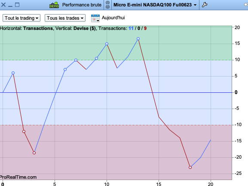The width and height of the screenshot is (248, 186).
Task: Click the blue winning count '11'
Action: click(131, 28)
